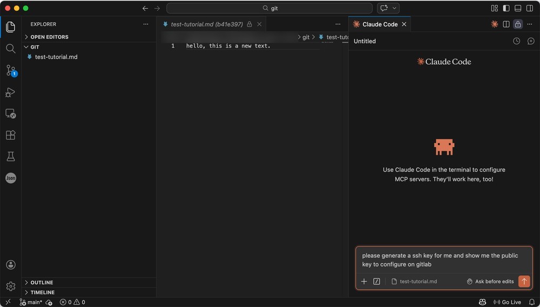This screenshot has width=540, height=307.
Task: Customize layout from title bar
Action: pyautogui.click(x=495, y=8)
